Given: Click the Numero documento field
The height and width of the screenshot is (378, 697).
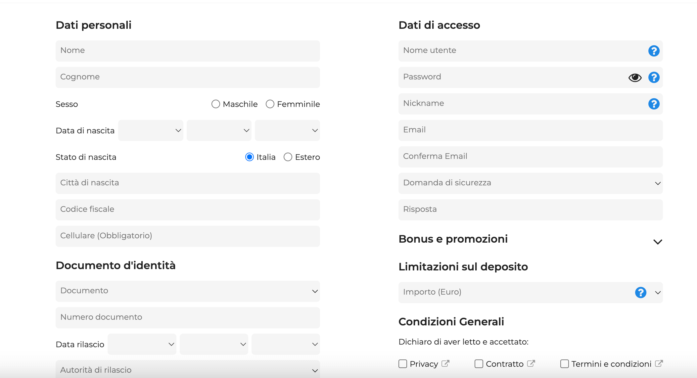Looking at the screenshot, I should tap(188, 318).
